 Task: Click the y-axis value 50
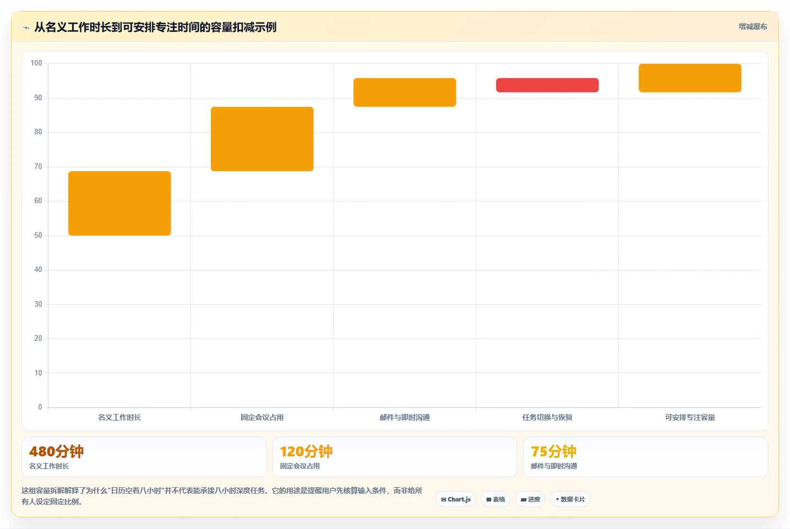tap(38, 236)
